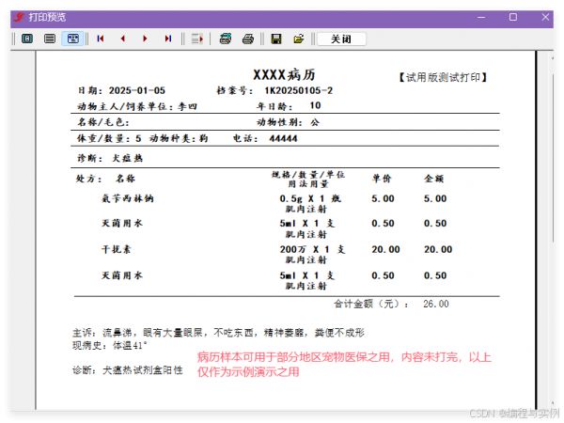Image resolution: width=564 pixels, height=423 pixels.
Task: Open the go-to-page tool
Action: point(197,39)
